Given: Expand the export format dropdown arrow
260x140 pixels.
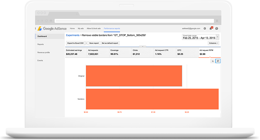Looking at the screenshot, I should click(x=86, y=43).
